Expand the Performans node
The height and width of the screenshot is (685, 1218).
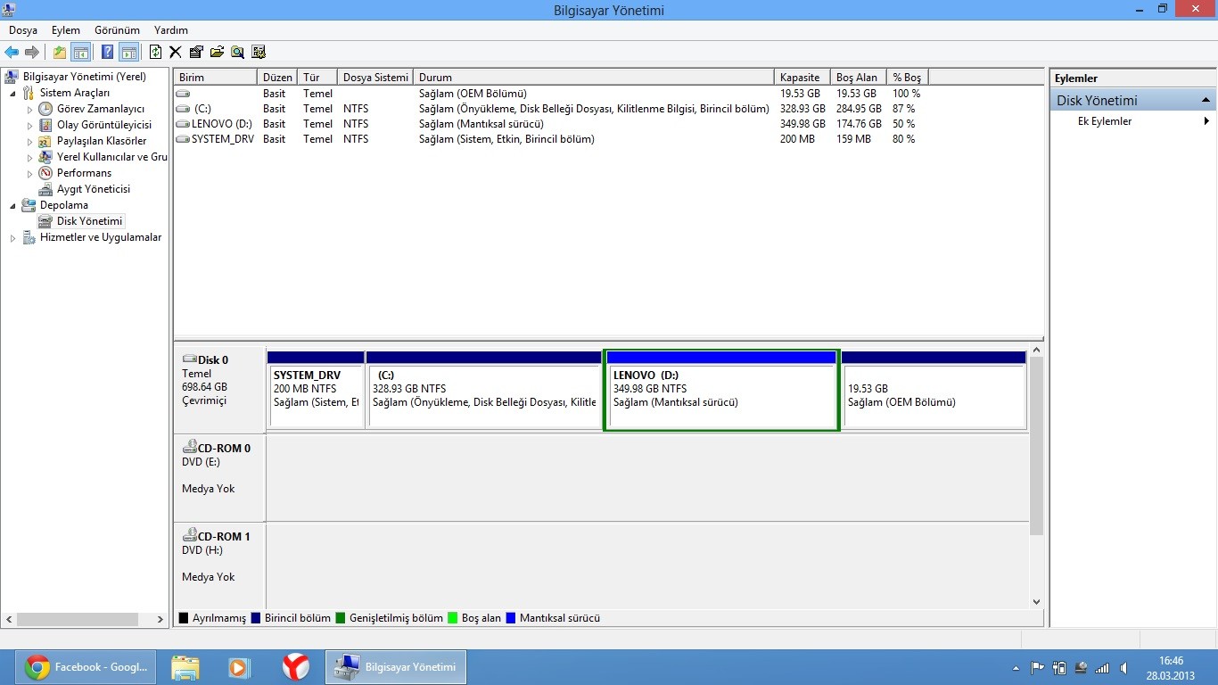29,173
